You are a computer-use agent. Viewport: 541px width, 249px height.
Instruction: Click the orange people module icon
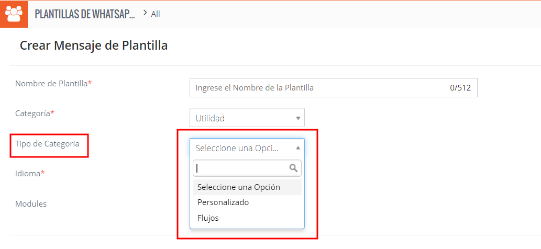[x=14, y=14]
